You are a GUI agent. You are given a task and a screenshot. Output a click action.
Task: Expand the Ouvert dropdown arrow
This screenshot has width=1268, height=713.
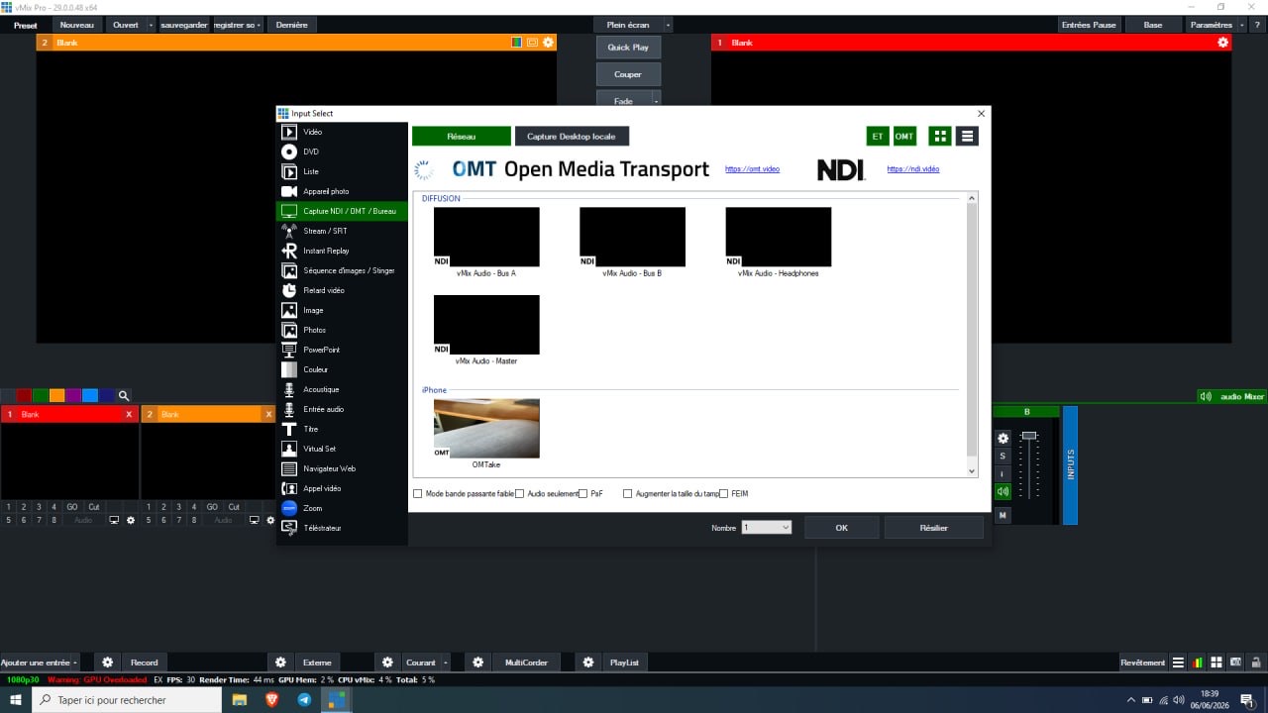point(151,25)
